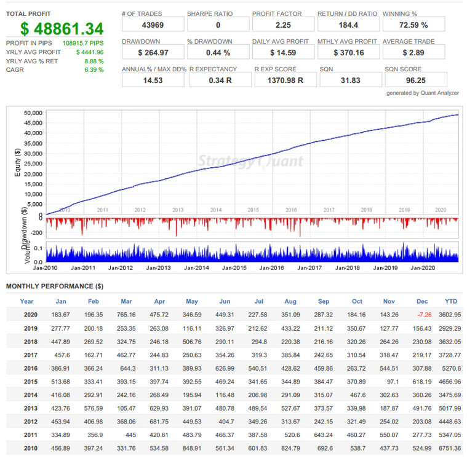
Task: Click the June 2016 value 626.99
Action: tap(225, 368)
